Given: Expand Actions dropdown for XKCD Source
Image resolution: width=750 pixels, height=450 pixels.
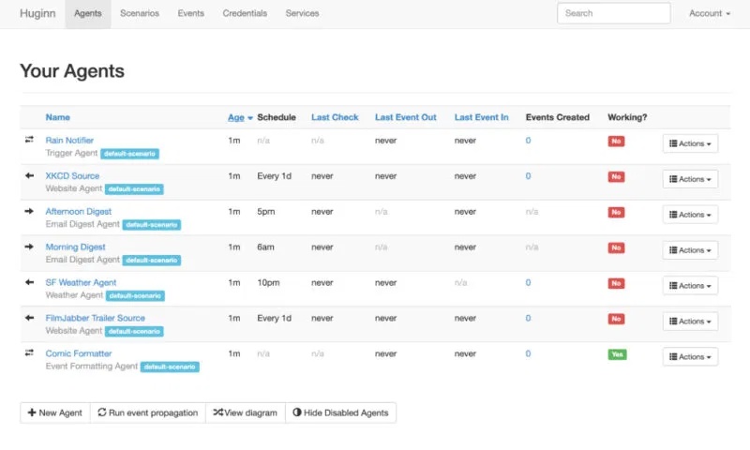Looking at the screenshot, I should click(x=690, y=178).
